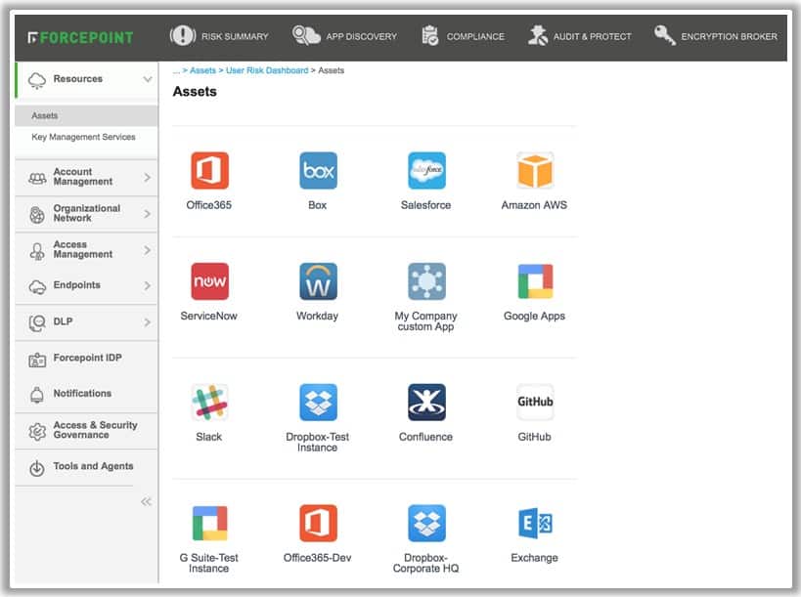
Task: Select the Salesforce asset icon
Action: 426,170
